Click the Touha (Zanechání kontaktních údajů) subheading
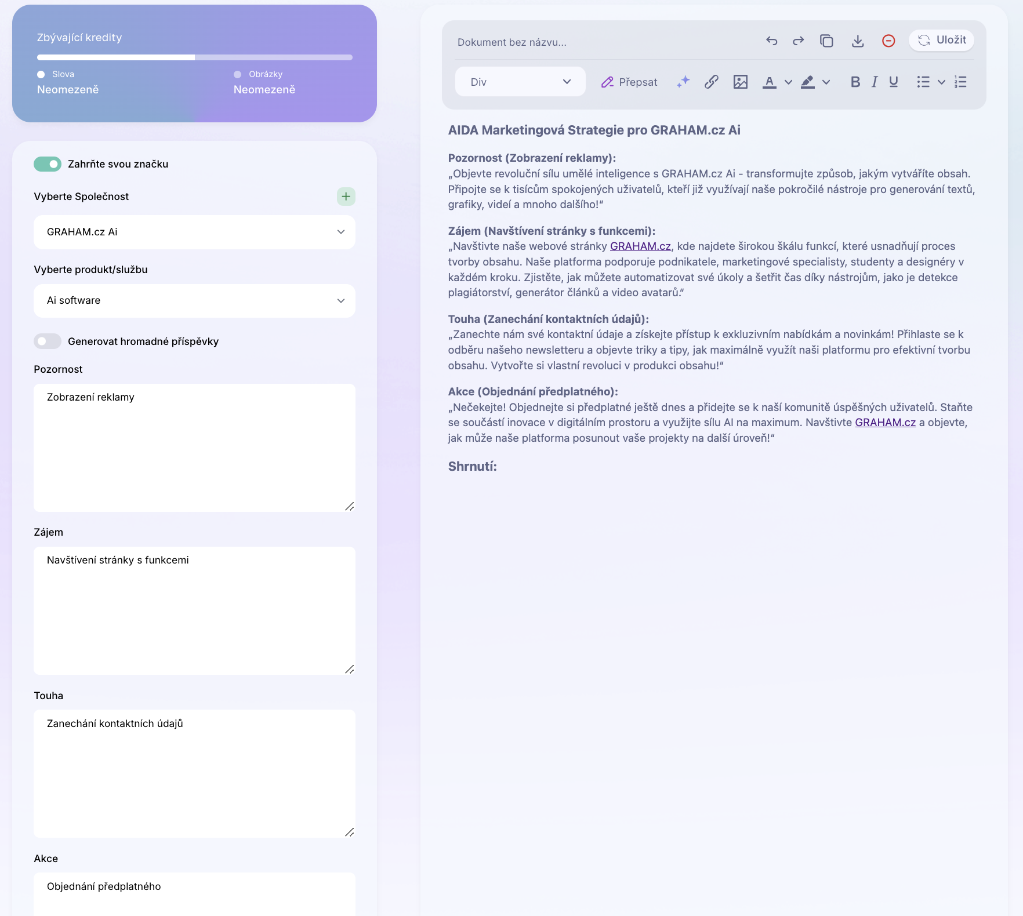Viewport: 1023px width, 916px height. 548,319
